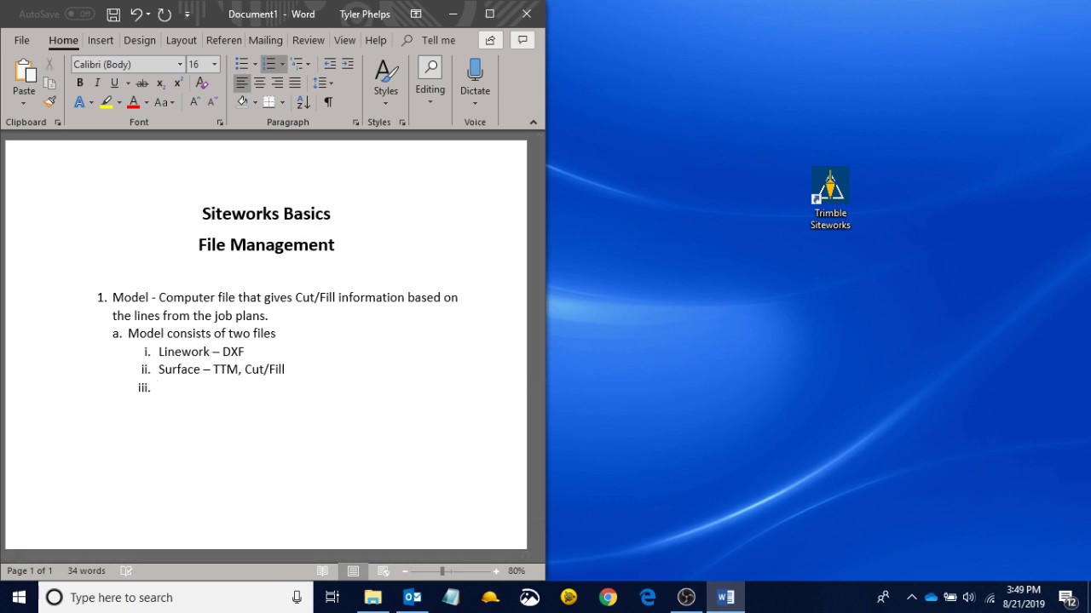Increase the paragraph indent
Image resolution: width=1091 pixels, height=613 pixels.
tap(348, 65)
